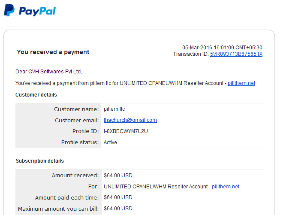Open pillthem.net link in payment message
This screenshot has width=283, height=215.
pyautogui.click(x=241, y=83)
